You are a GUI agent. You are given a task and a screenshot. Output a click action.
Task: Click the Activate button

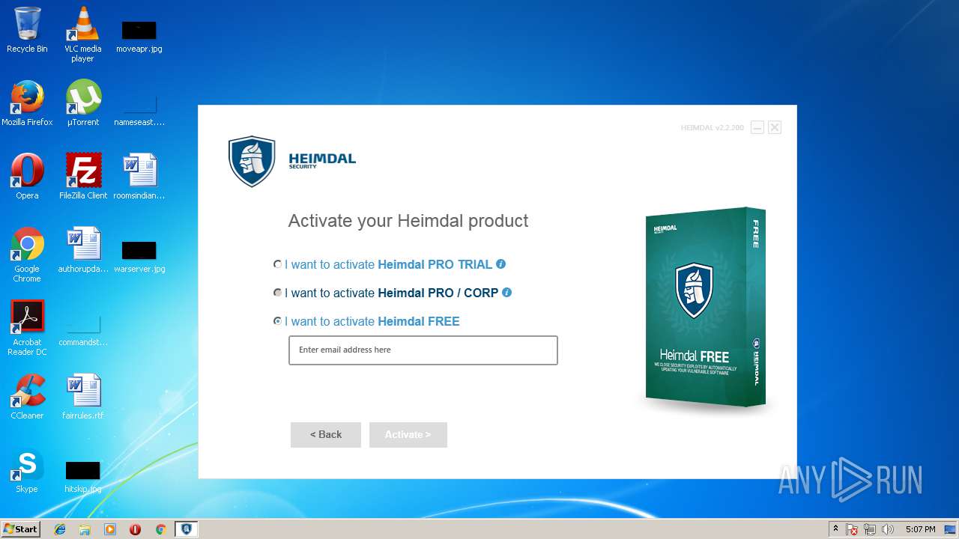point(408,434)
